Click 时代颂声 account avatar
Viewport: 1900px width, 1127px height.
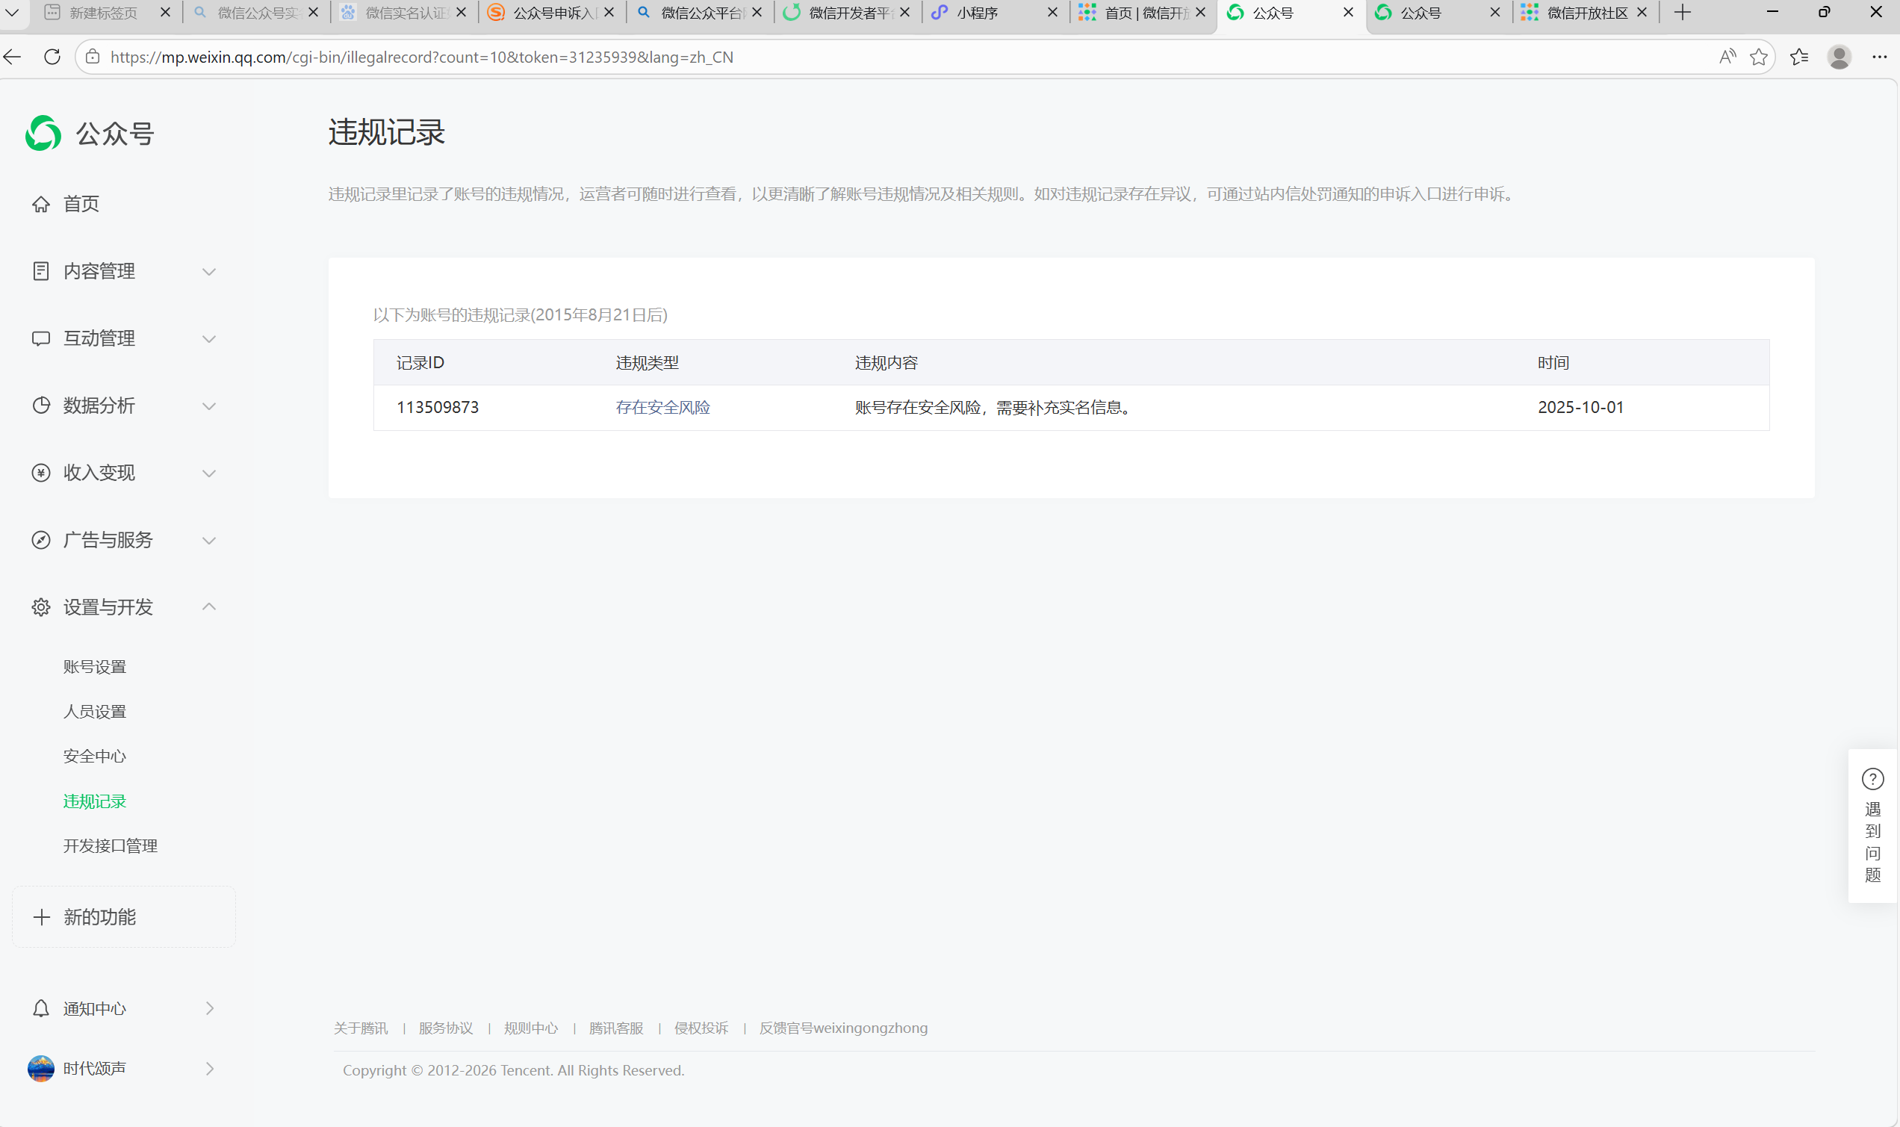point(41,1069)
